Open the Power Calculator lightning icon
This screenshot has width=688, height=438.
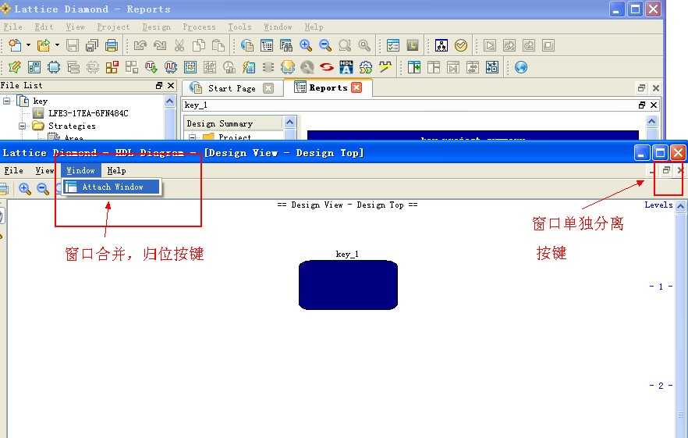249,67
